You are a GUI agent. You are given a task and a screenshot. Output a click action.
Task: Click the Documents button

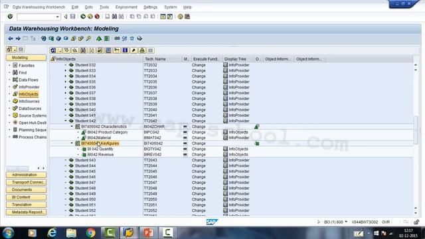coord(26,190)
